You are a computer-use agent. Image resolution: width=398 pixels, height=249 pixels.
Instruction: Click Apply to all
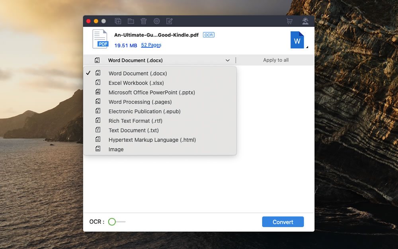[x=276, y=60]
